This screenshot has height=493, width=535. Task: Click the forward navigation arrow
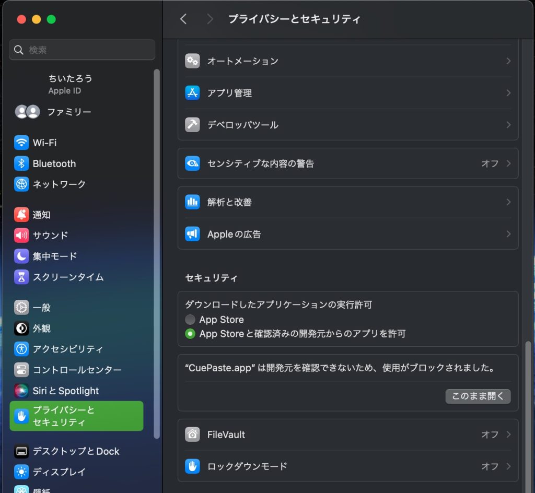click(210, 19)
